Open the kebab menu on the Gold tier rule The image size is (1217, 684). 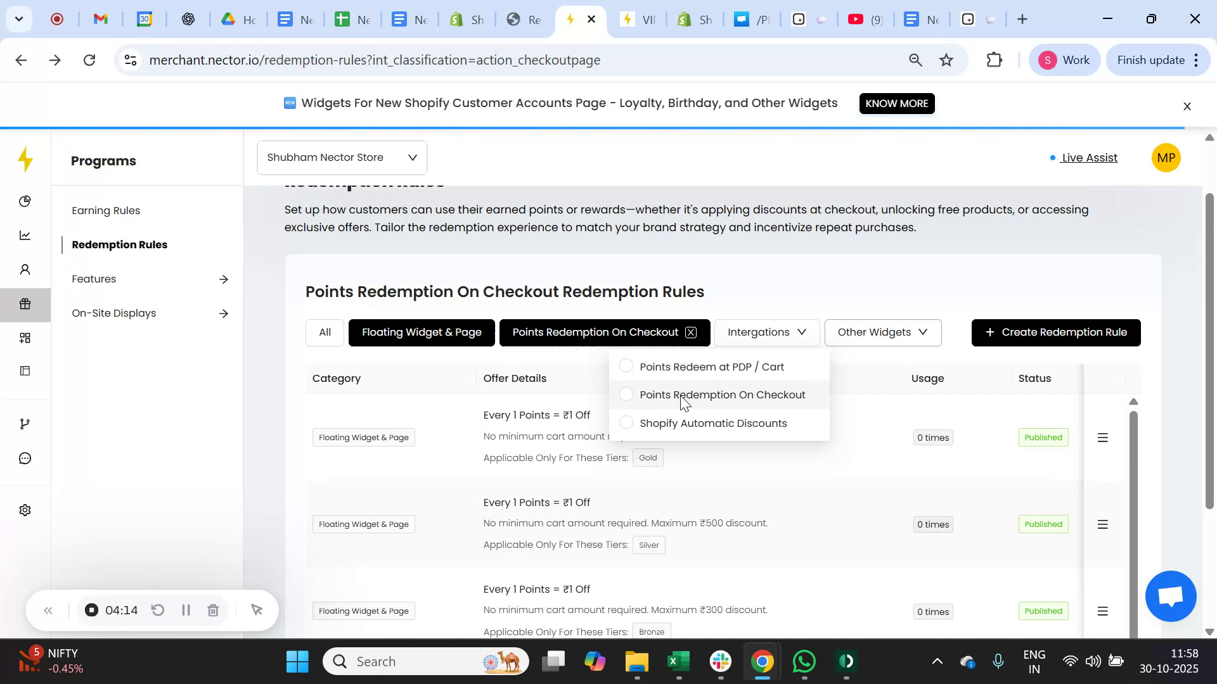click(1103, 437)
